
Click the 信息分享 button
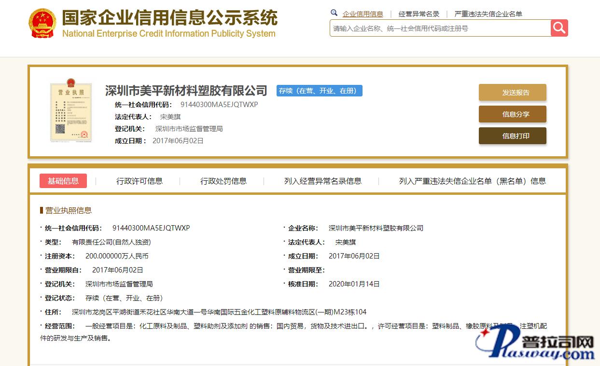[x=512, y=114]
